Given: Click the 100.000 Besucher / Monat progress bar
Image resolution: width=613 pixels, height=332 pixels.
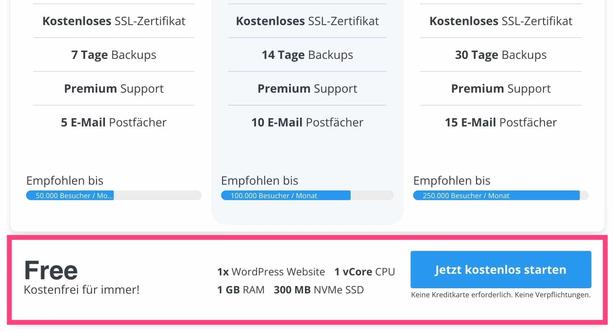Looking at the screenshot, I should 285,195.
